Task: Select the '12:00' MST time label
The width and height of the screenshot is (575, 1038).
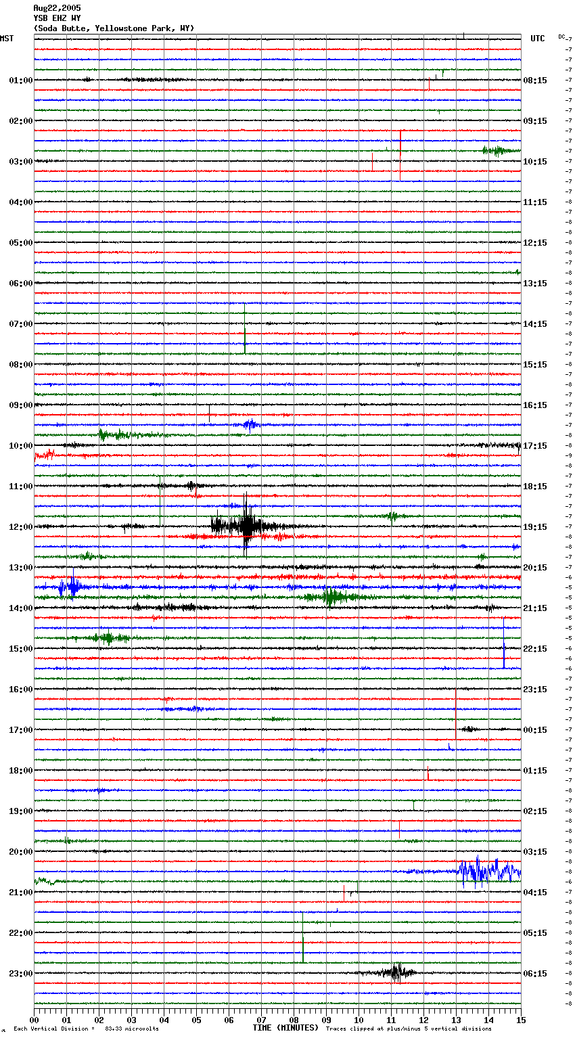Action: (x=21, y=527)
